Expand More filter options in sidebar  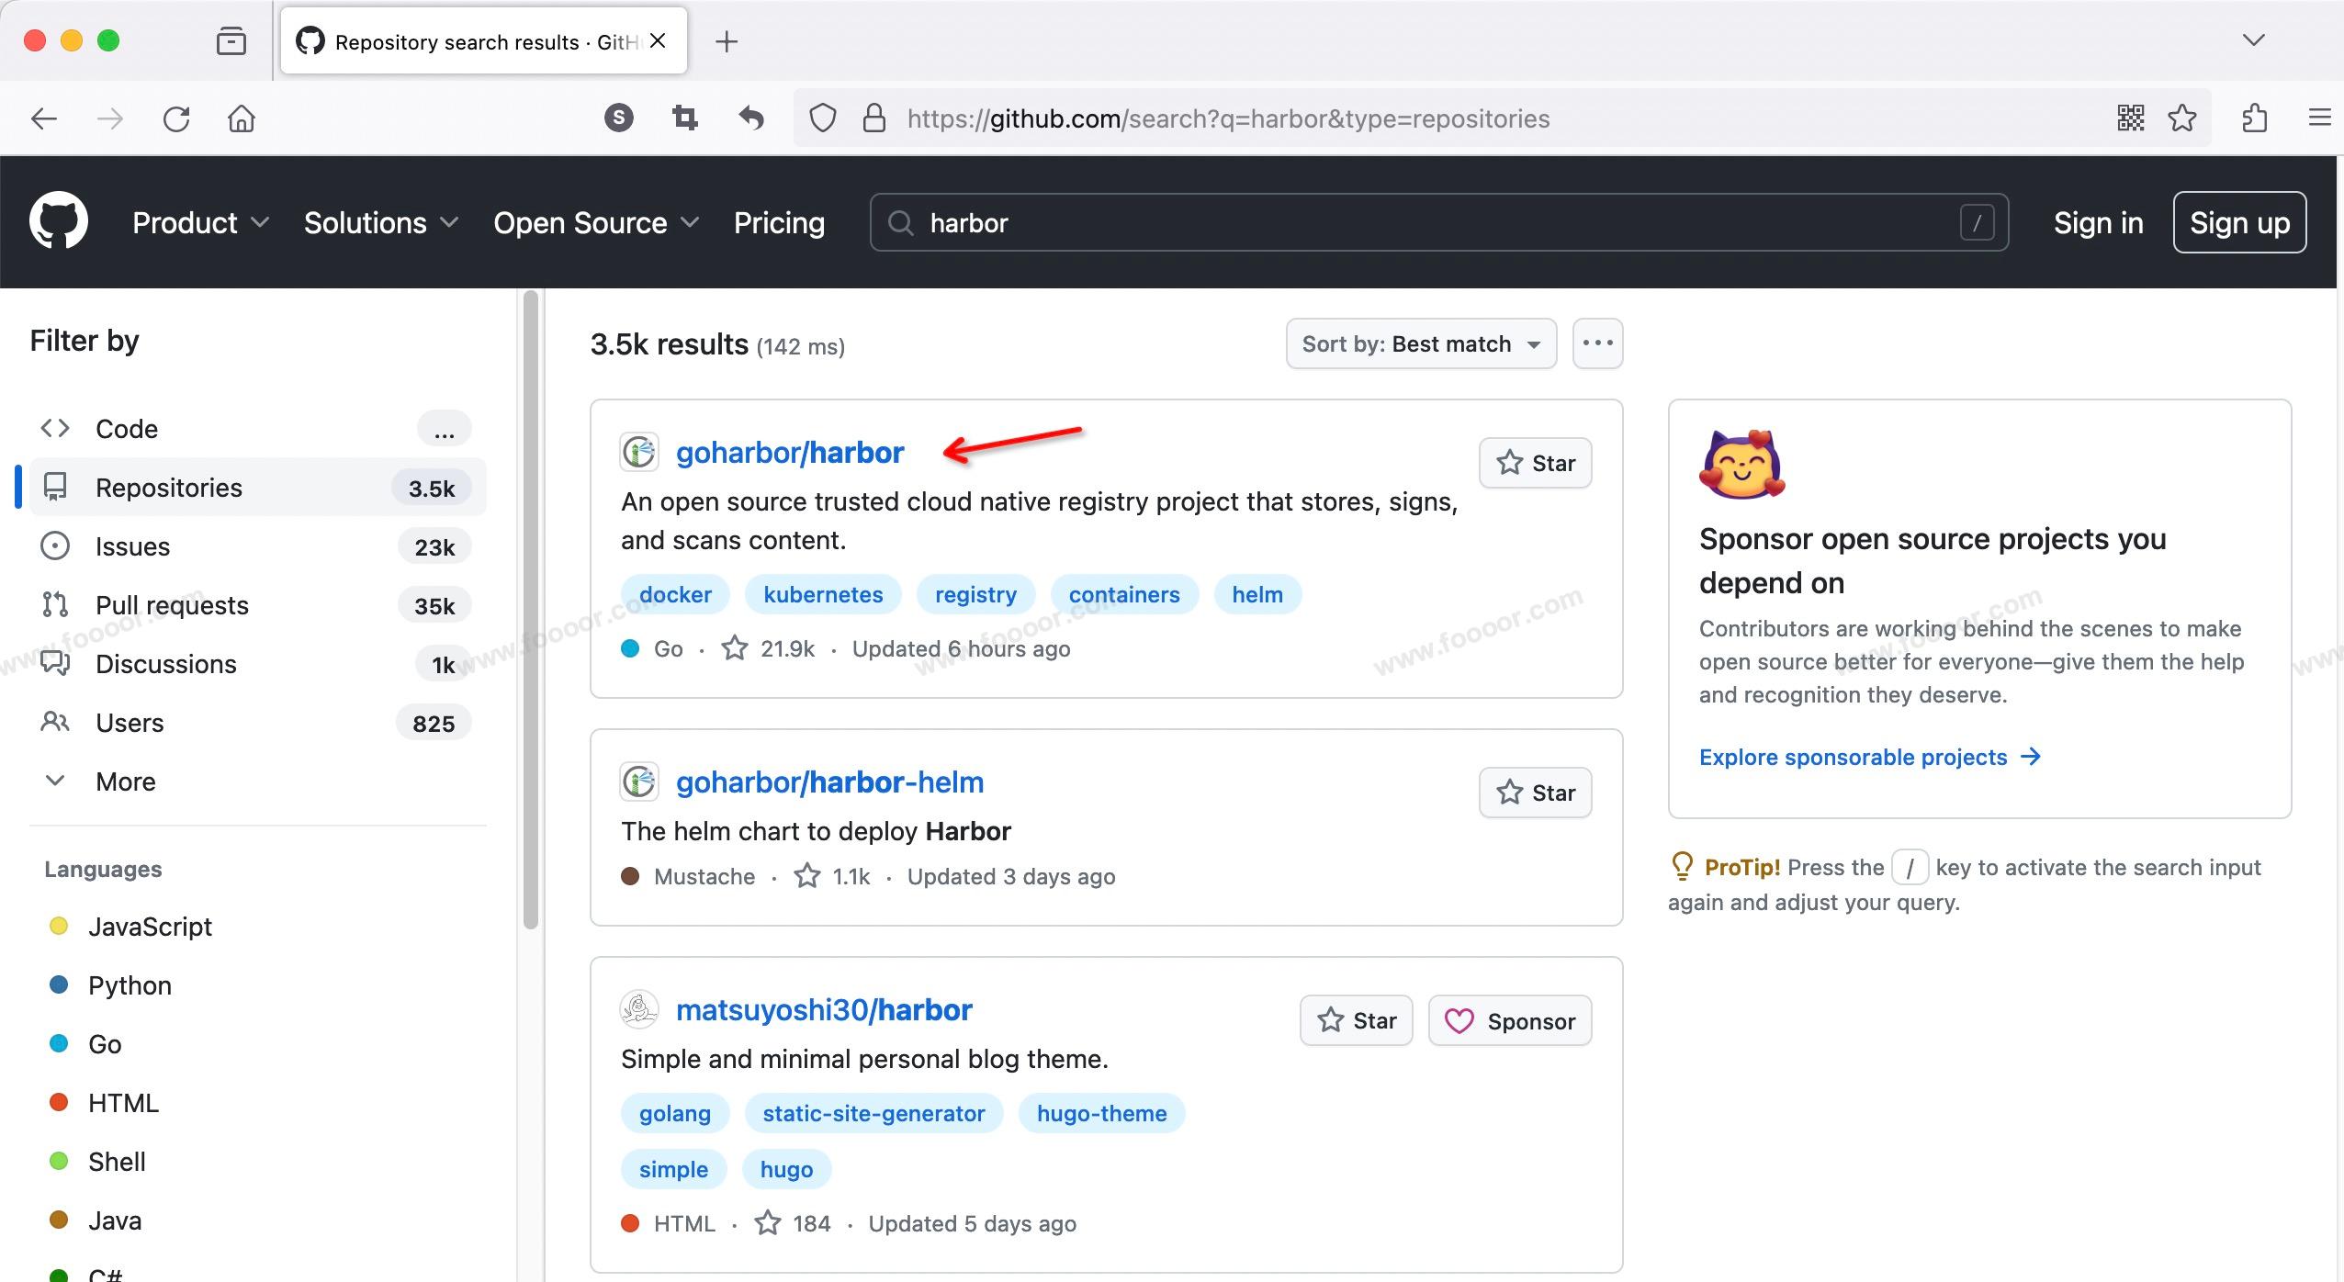[x=125, y=782]
